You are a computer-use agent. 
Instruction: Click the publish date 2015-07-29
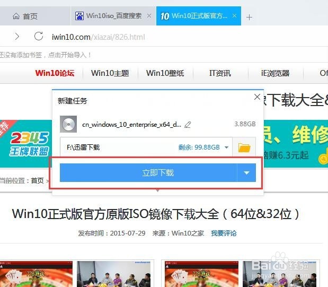[128, 233]
